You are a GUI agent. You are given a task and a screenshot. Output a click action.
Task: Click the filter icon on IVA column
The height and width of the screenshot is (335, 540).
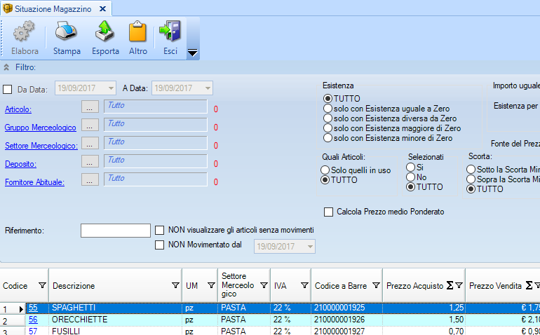click(x=304, y=286)
